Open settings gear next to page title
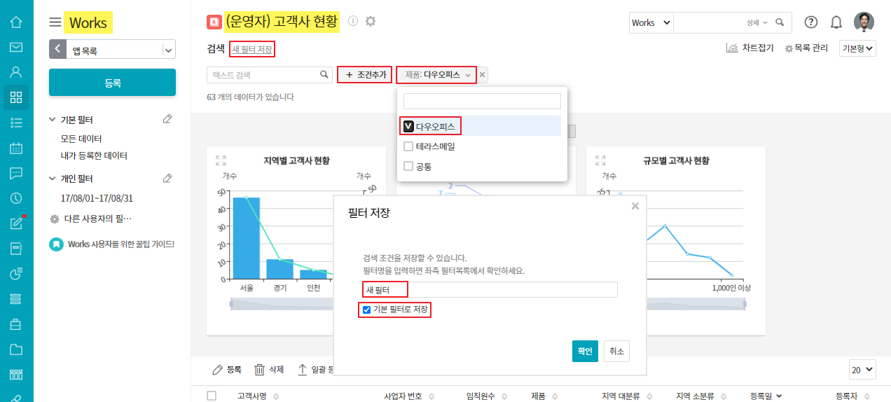Image resolution: width=891 pixels, height=402 pixels. click(371, 21)
